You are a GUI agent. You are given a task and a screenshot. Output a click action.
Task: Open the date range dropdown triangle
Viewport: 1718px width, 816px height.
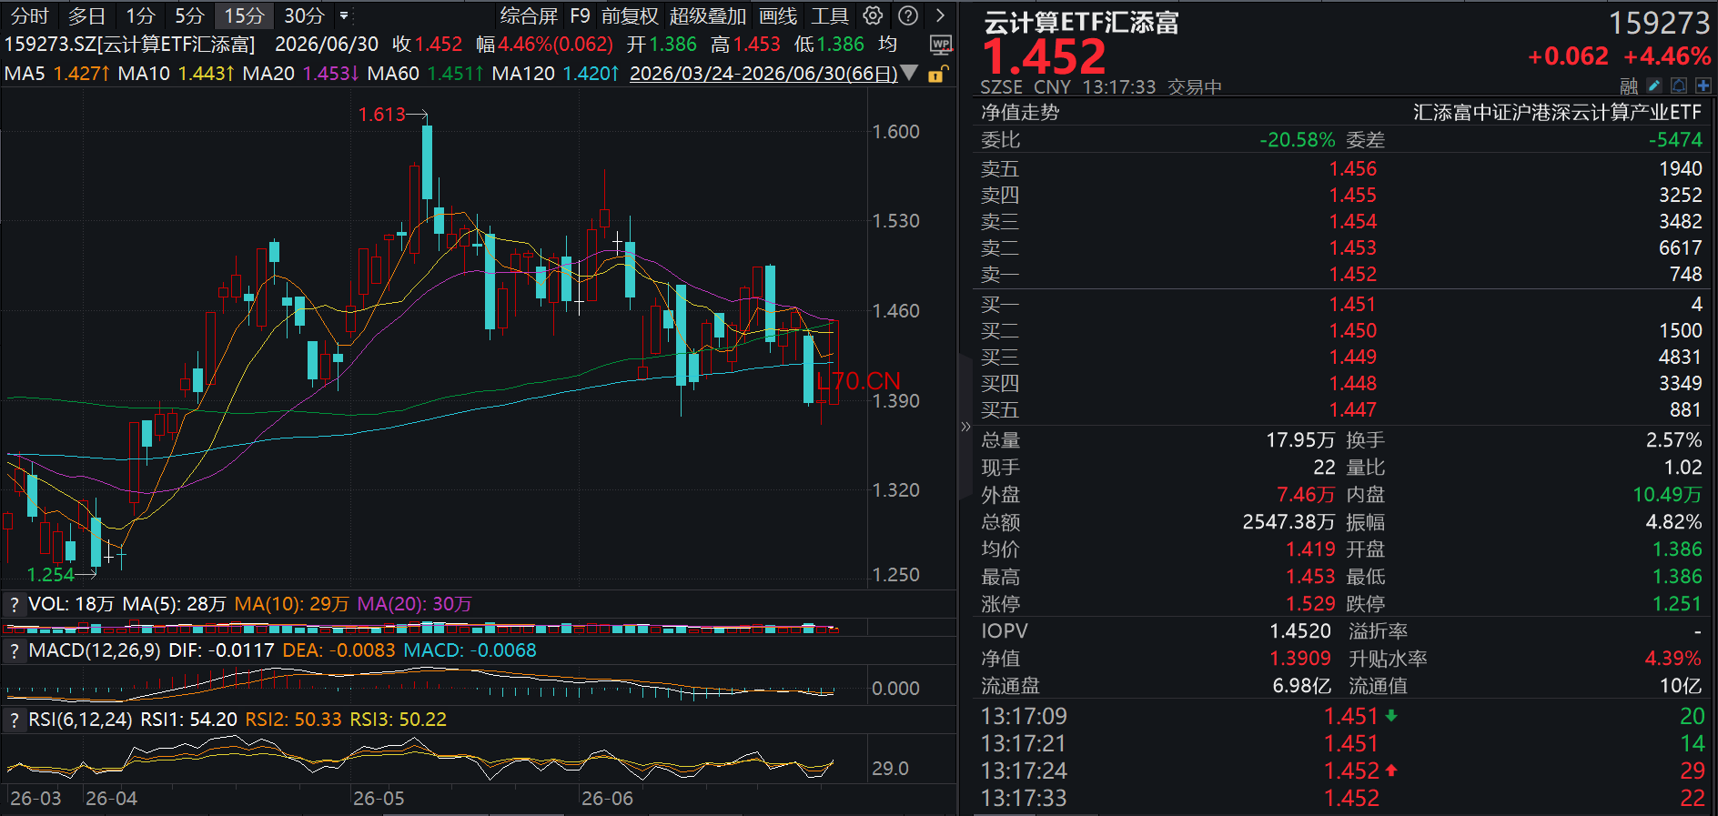(x=909, y=73)
